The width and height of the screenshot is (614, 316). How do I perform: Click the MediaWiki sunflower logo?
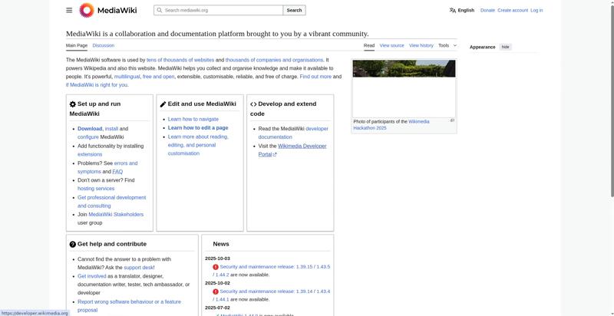[87, 11]
